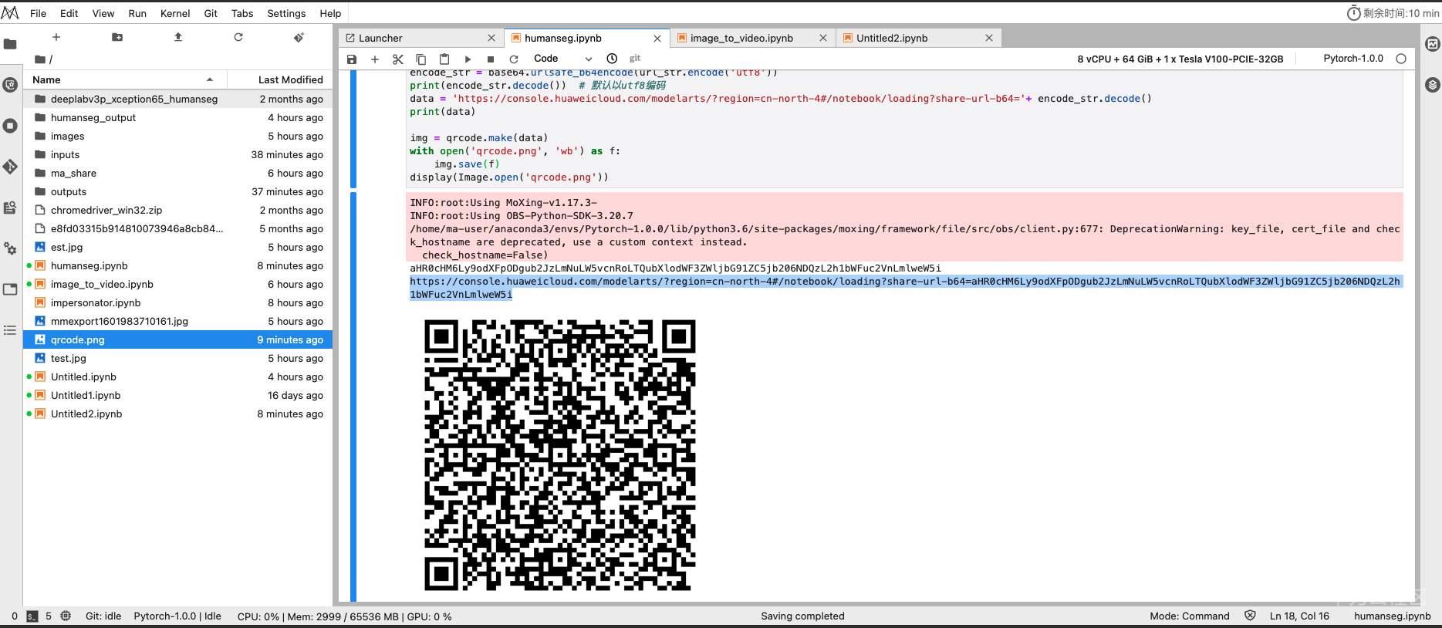Select the humanseg_output folder
Viewport: 1442px width, 628px height.
(x=178, y=117)
